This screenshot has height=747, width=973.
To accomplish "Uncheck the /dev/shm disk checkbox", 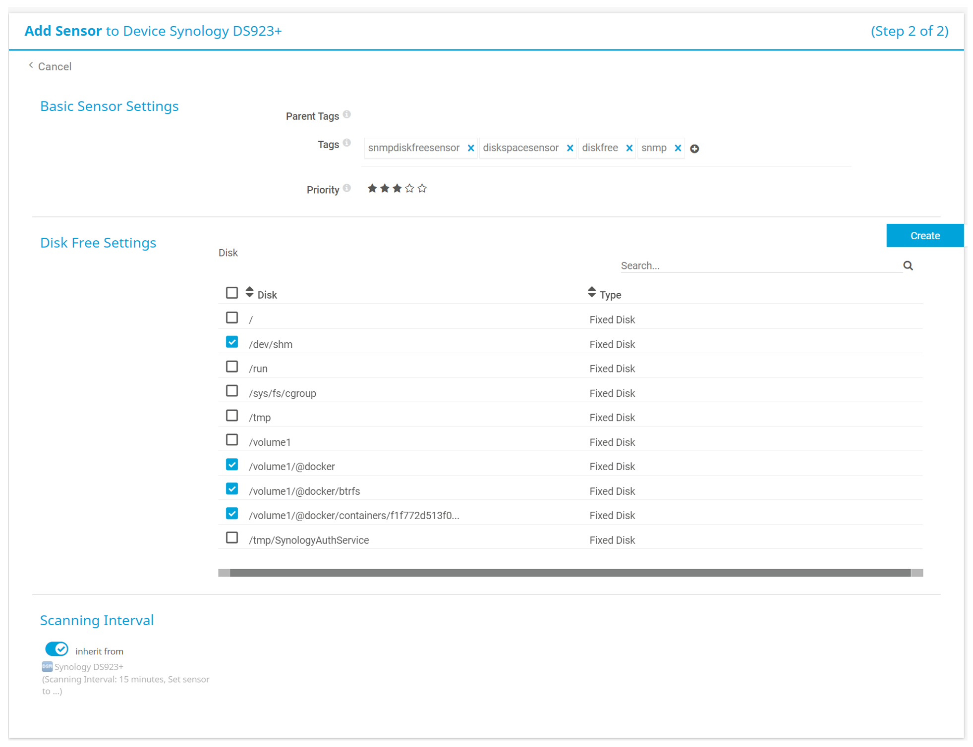I will click(x=231, y=342).
